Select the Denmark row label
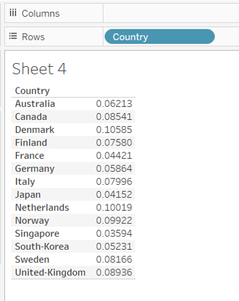This screenshot has height=301, width=239. (34, 130)
